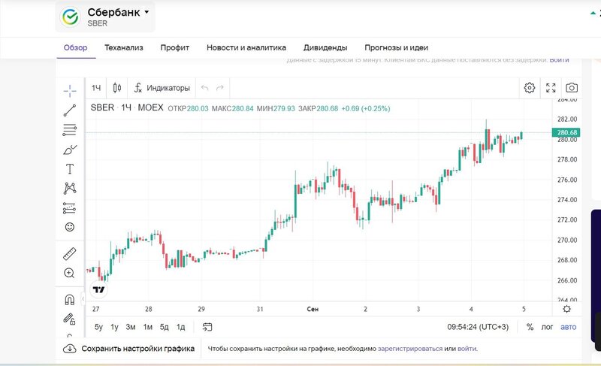Switch the chart to fullscreen mode
This screenshot has height=366, width=601.
[551, 88]
